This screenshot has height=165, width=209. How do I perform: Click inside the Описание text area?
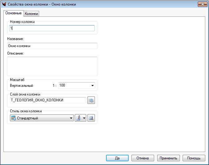pos(52,66)
